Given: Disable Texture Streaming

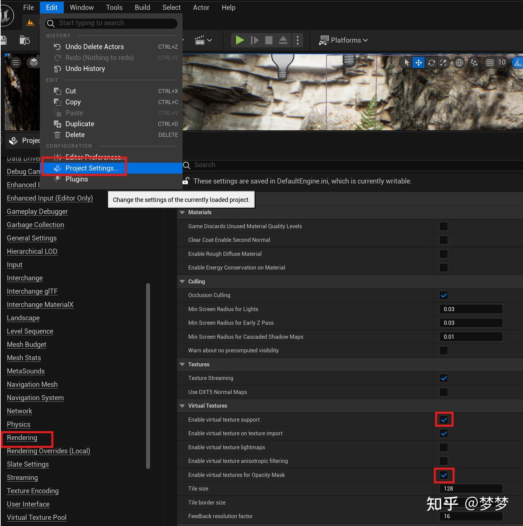Looking at the screenshot, I should pyautogui.click(x=443, y=378).
